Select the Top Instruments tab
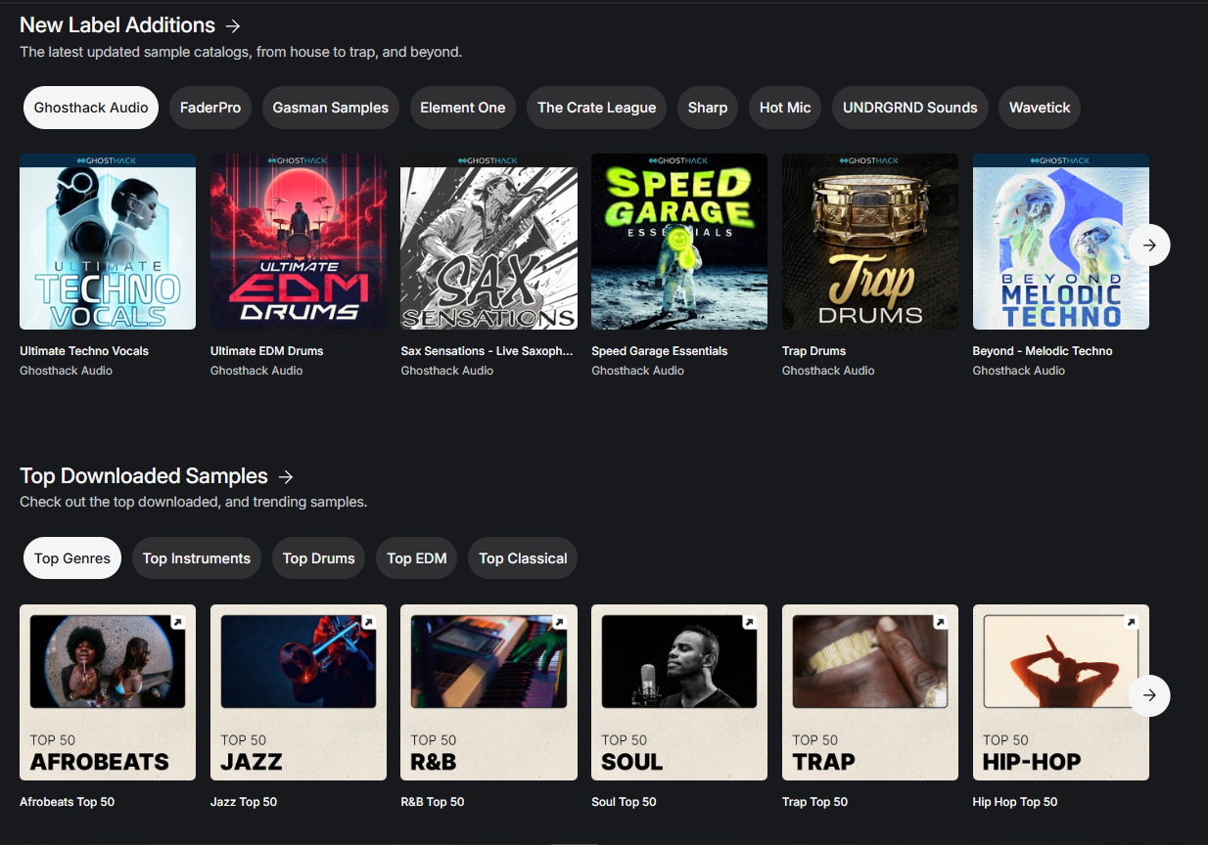Viewport: 1208px width, 845px height. 197,558
